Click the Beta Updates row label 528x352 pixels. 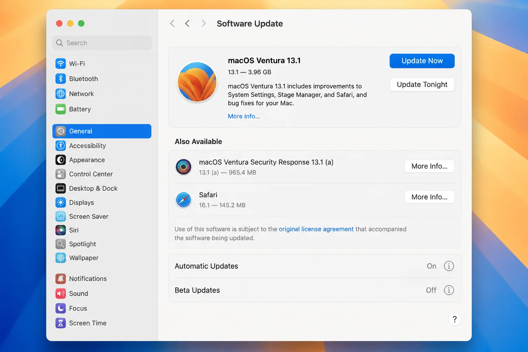pyautogui.click(x=197, y=290)
